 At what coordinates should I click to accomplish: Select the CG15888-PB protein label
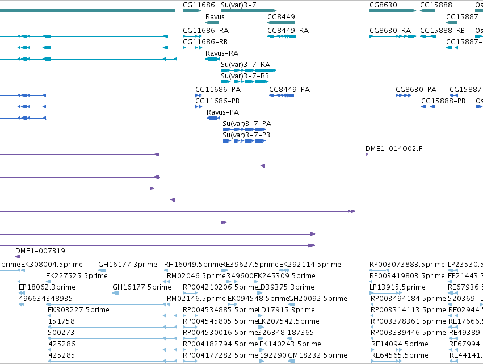[x=443, y=101]
